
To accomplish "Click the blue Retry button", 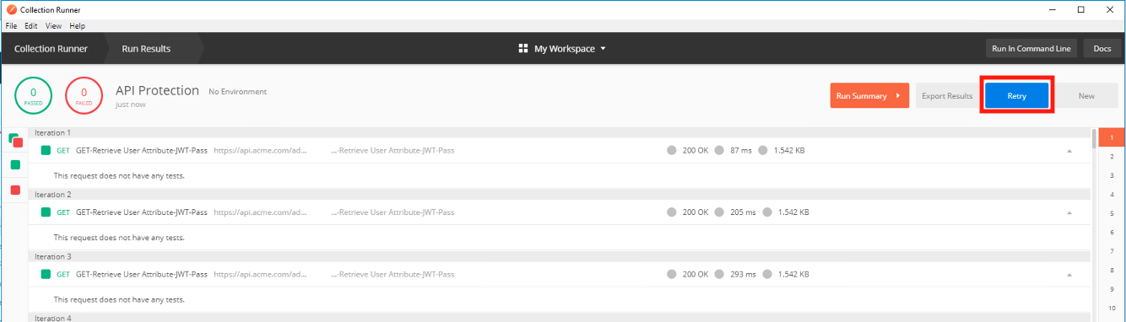I will (1017, 96).
